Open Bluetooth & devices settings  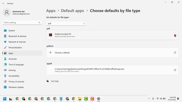tap(22, 36)
